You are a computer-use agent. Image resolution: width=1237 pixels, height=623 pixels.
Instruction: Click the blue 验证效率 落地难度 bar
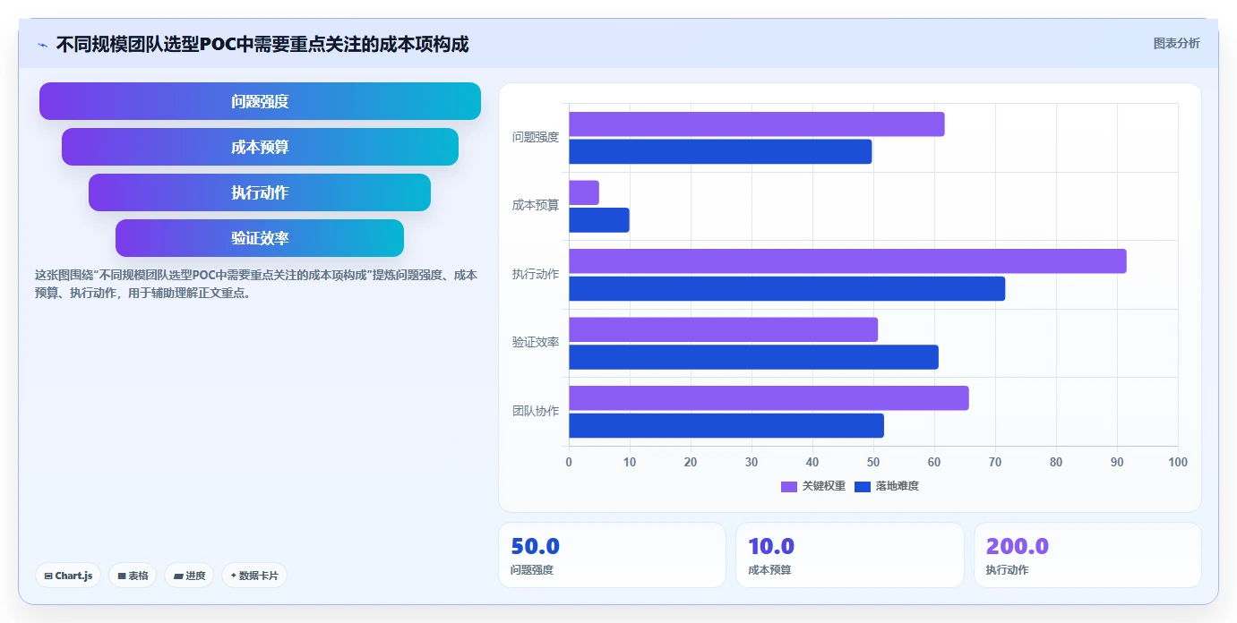pos(754,357)
